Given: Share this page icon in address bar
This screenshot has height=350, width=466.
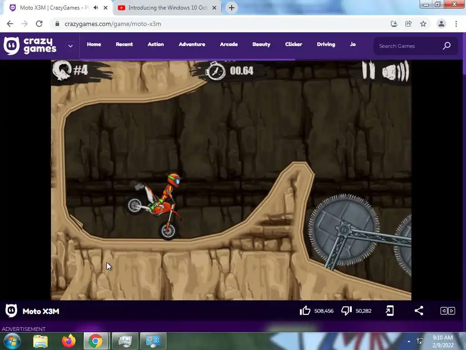Looking at the screenshot, I should [408, 24].
